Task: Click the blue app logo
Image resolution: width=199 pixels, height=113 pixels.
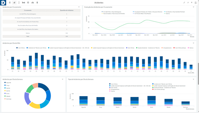Action: coord(3,3)
